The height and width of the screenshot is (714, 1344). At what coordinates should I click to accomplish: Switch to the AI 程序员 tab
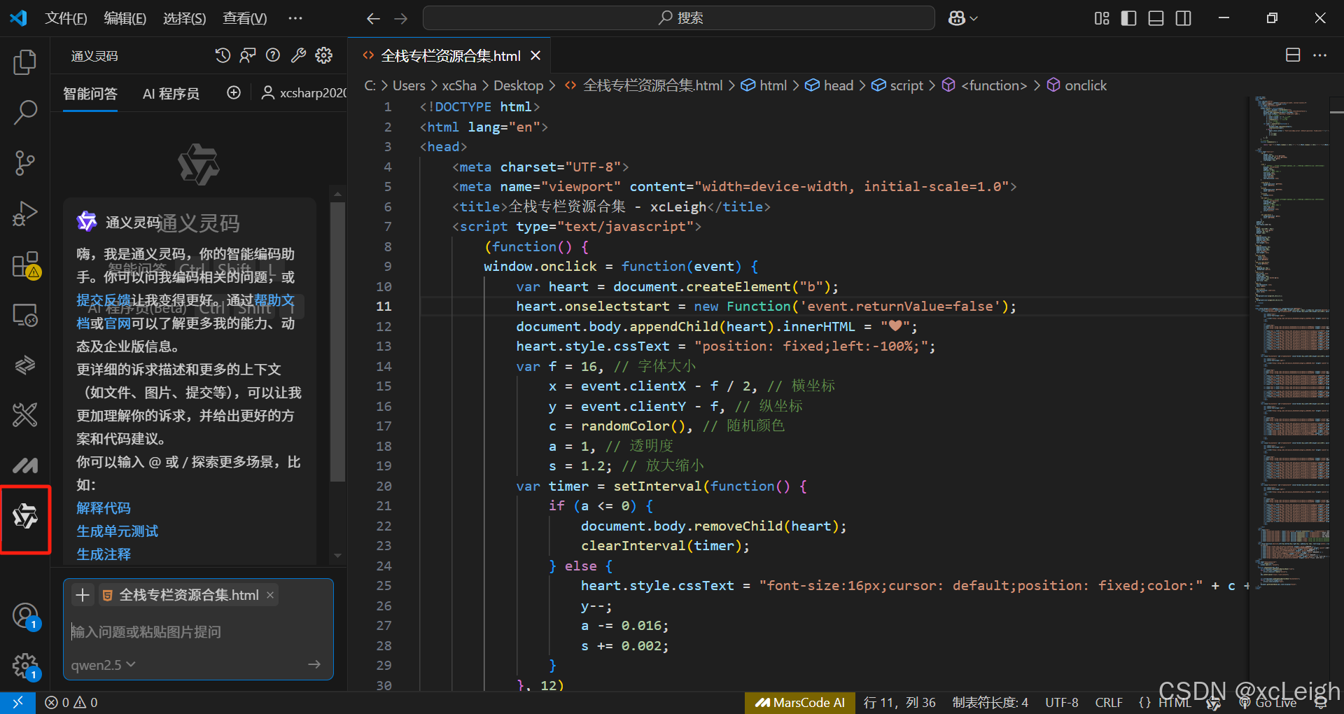click(171, 93)
